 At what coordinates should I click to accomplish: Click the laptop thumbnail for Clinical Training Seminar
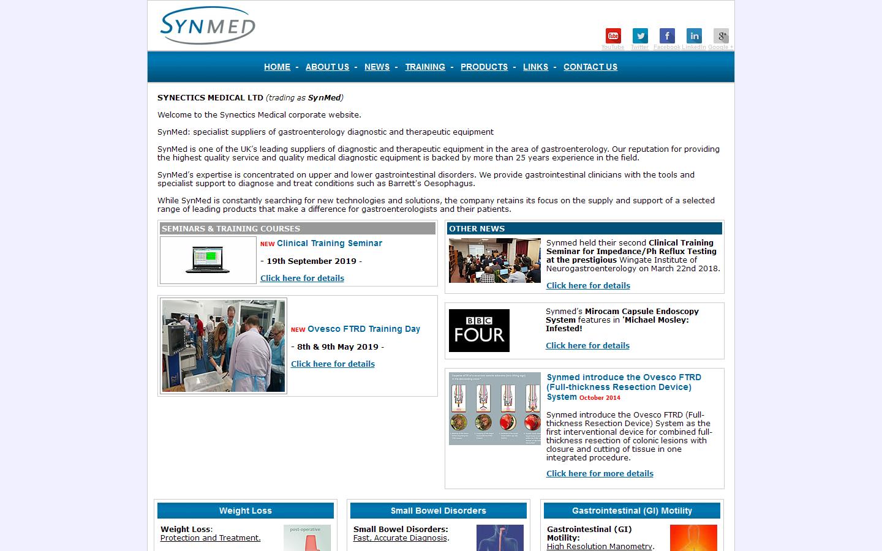point(208,260)
